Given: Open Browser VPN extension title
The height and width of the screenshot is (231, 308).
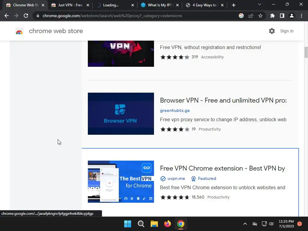Looking at the screenshot, I should (x=223, y=100).
